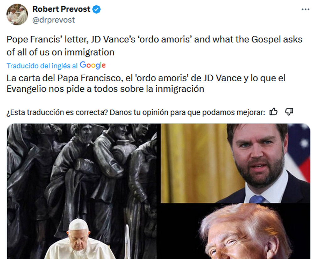Open Robert Prevost display name profile

click(x=61, y=9)
